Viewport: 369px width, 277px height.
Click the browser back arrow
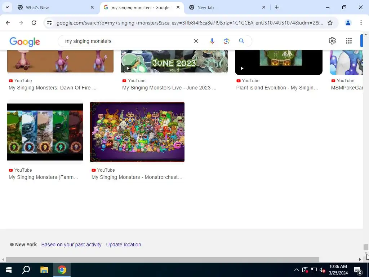[8, 23]
